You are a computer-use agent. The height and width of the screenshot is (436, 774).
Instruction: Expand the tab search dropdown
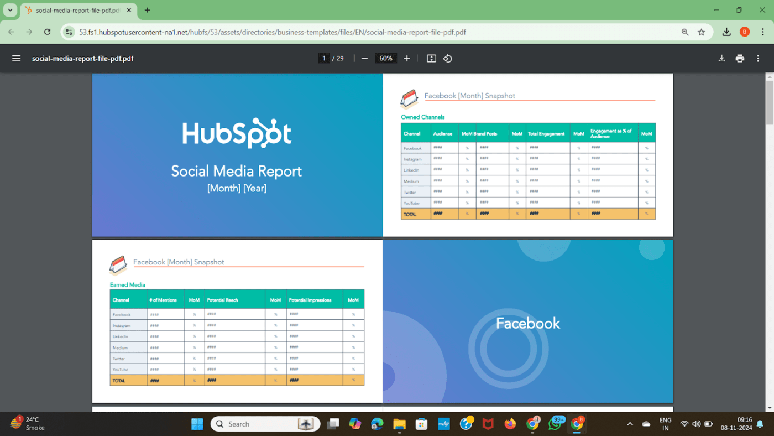coord(10,10)
